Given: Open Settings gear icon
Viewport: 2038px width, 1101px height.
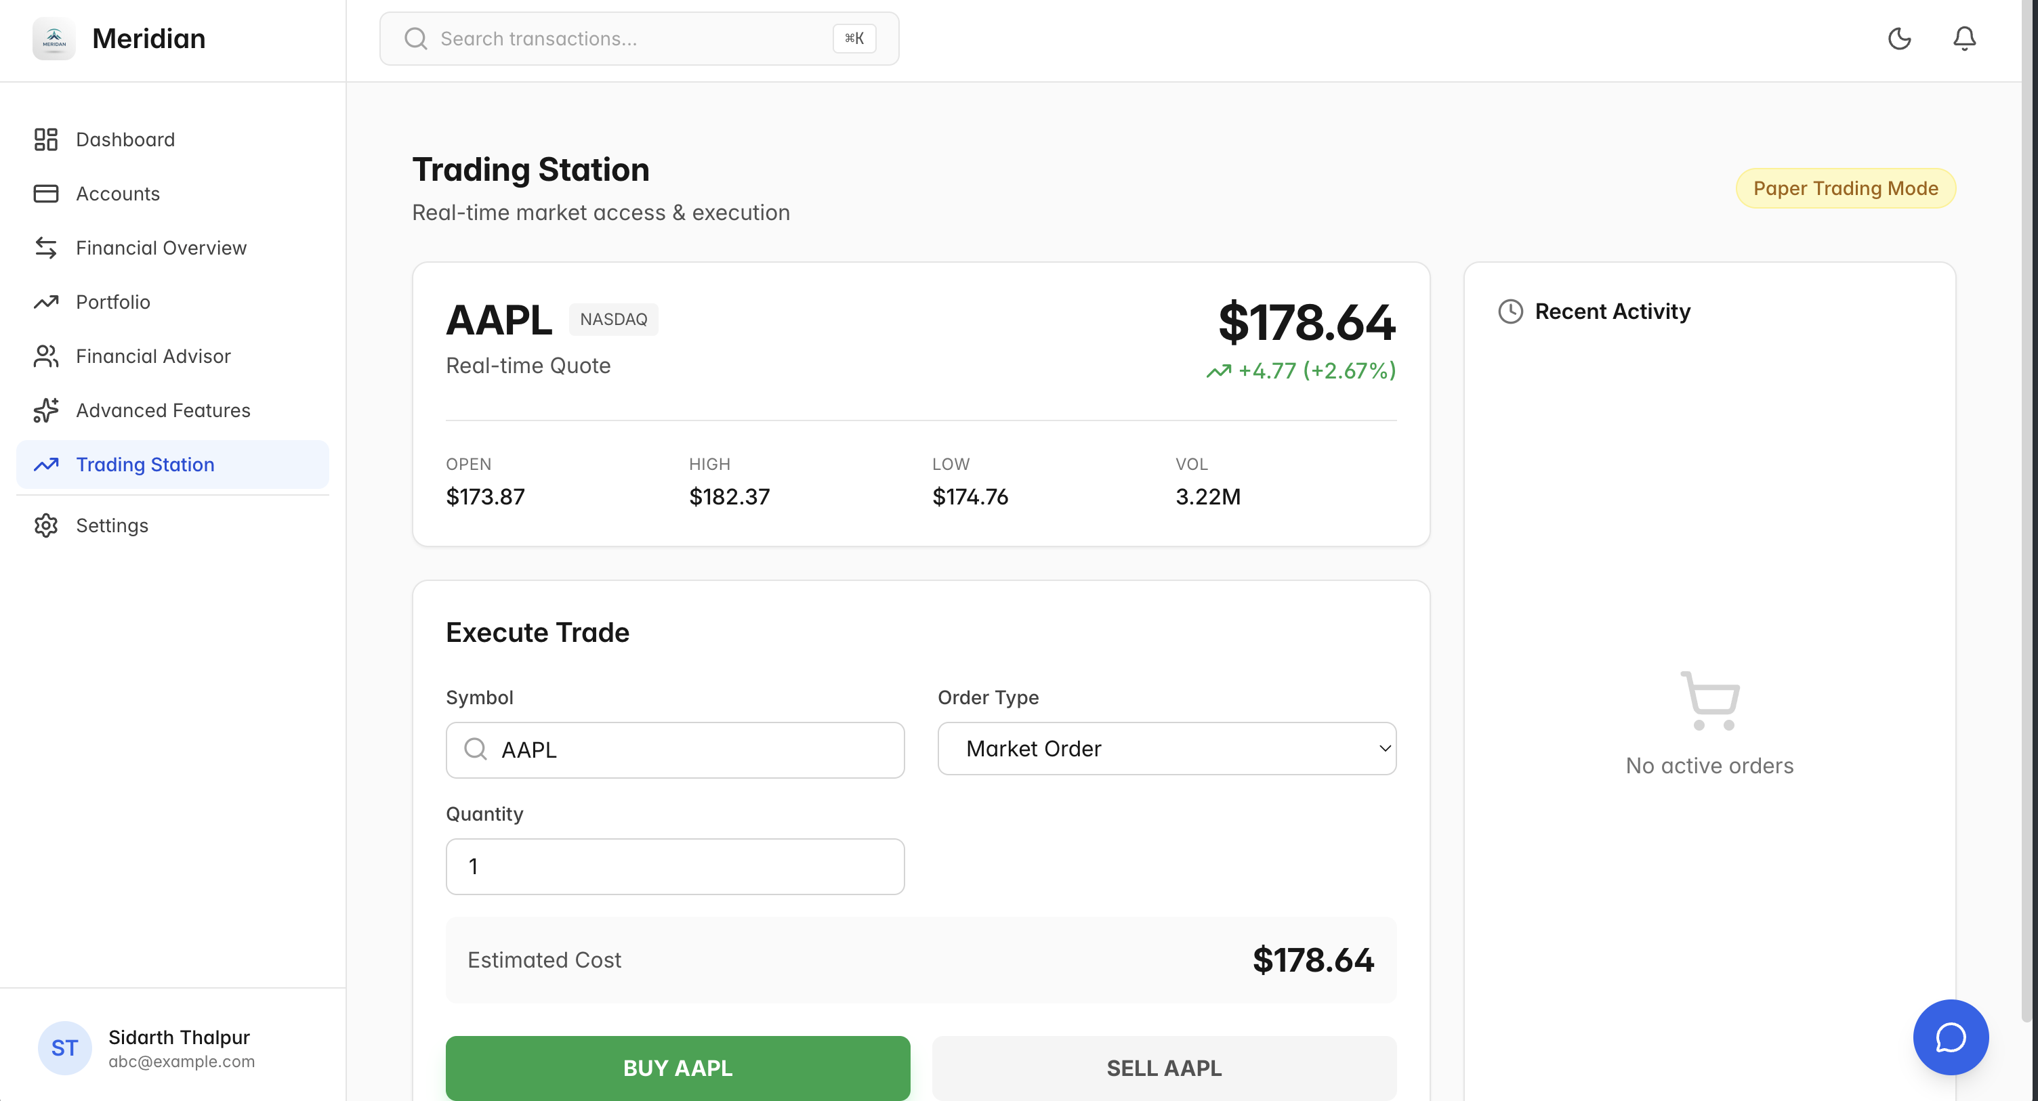Looking at the screenshot, I should [x=46, y=525].
